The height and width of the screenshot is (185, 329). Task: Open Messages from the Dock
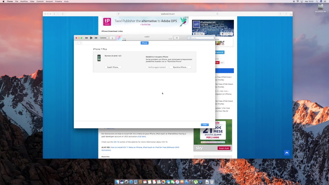tap(168, 182)
